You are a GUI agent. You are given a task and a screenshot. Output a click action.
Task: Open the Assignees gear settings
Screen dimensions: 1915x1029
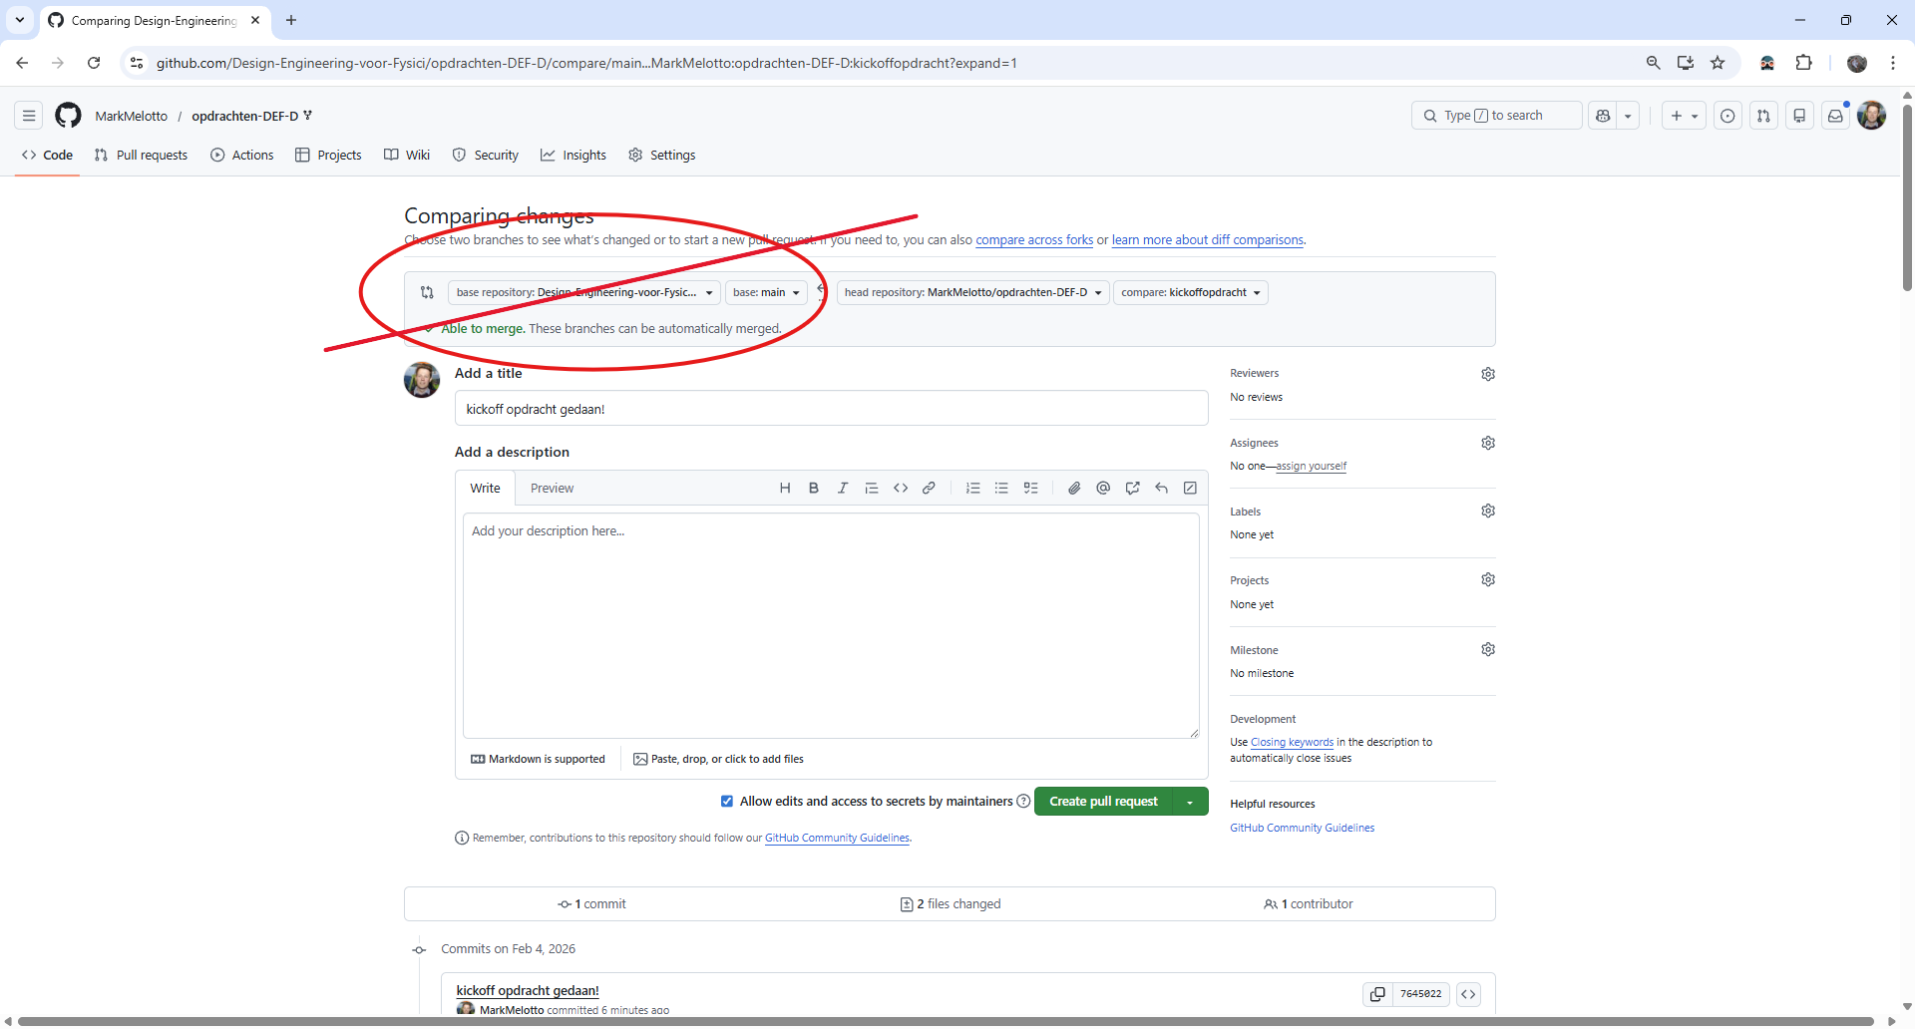(x=1488, y=443)
